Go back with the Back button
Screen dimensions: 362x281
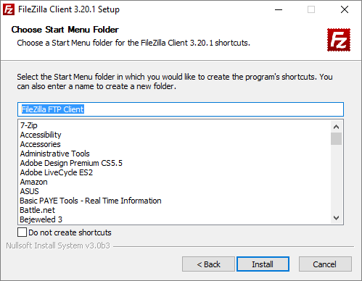point(208,264)
